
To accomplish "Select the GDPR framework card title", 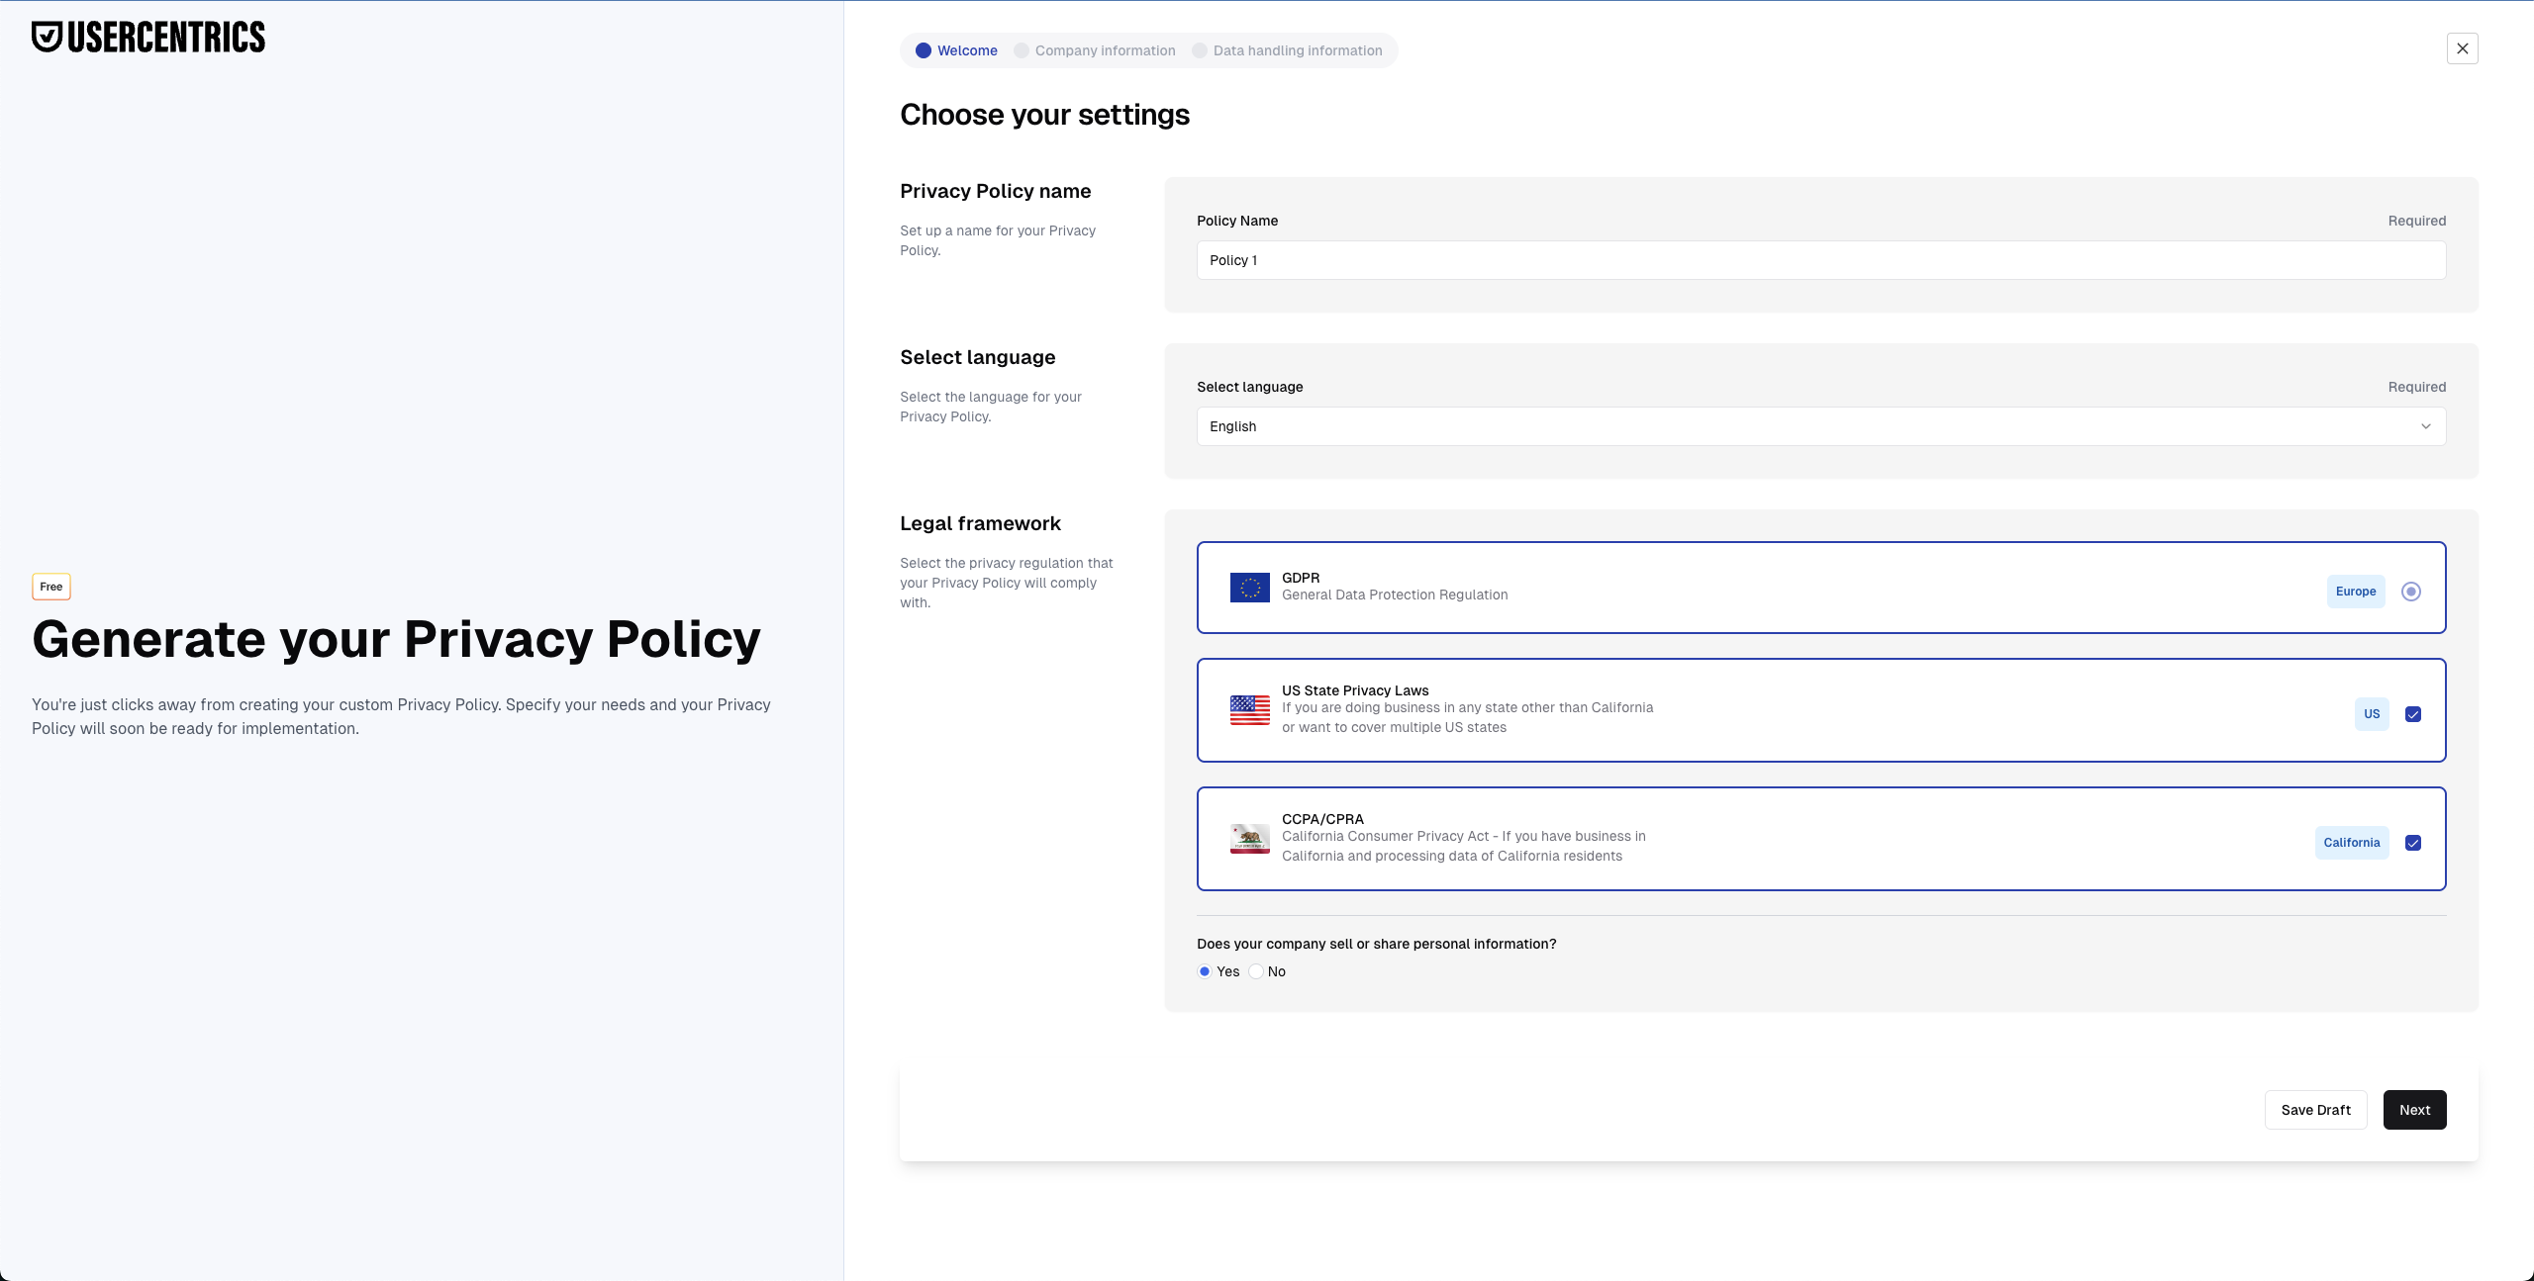I will pos(1301,578).
